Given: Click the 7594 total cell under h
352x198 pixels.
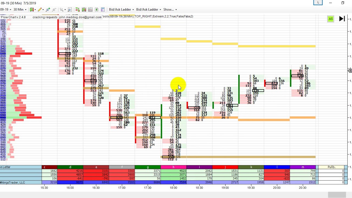Looking at the screenshot, I should 174,182.
